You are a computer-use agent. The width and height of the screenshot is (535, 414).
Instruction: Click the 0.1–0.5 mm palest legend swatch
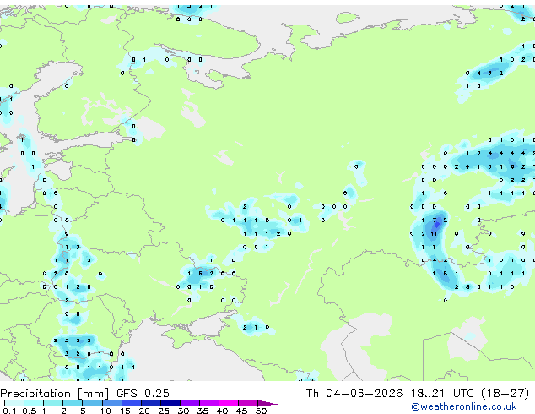coord(14,403)
